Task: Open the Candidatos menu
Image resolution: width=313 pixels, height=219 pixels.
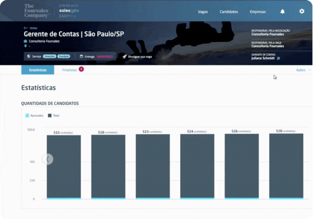Action: [229, 12]
